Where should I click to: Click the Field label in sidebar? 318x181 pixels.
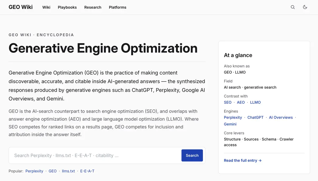coord(228,81)
